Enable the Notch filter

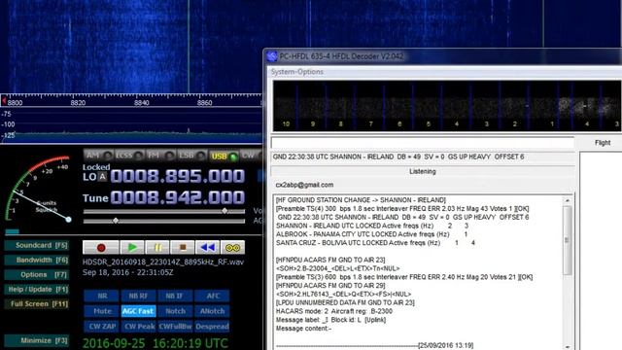(175, 311)
